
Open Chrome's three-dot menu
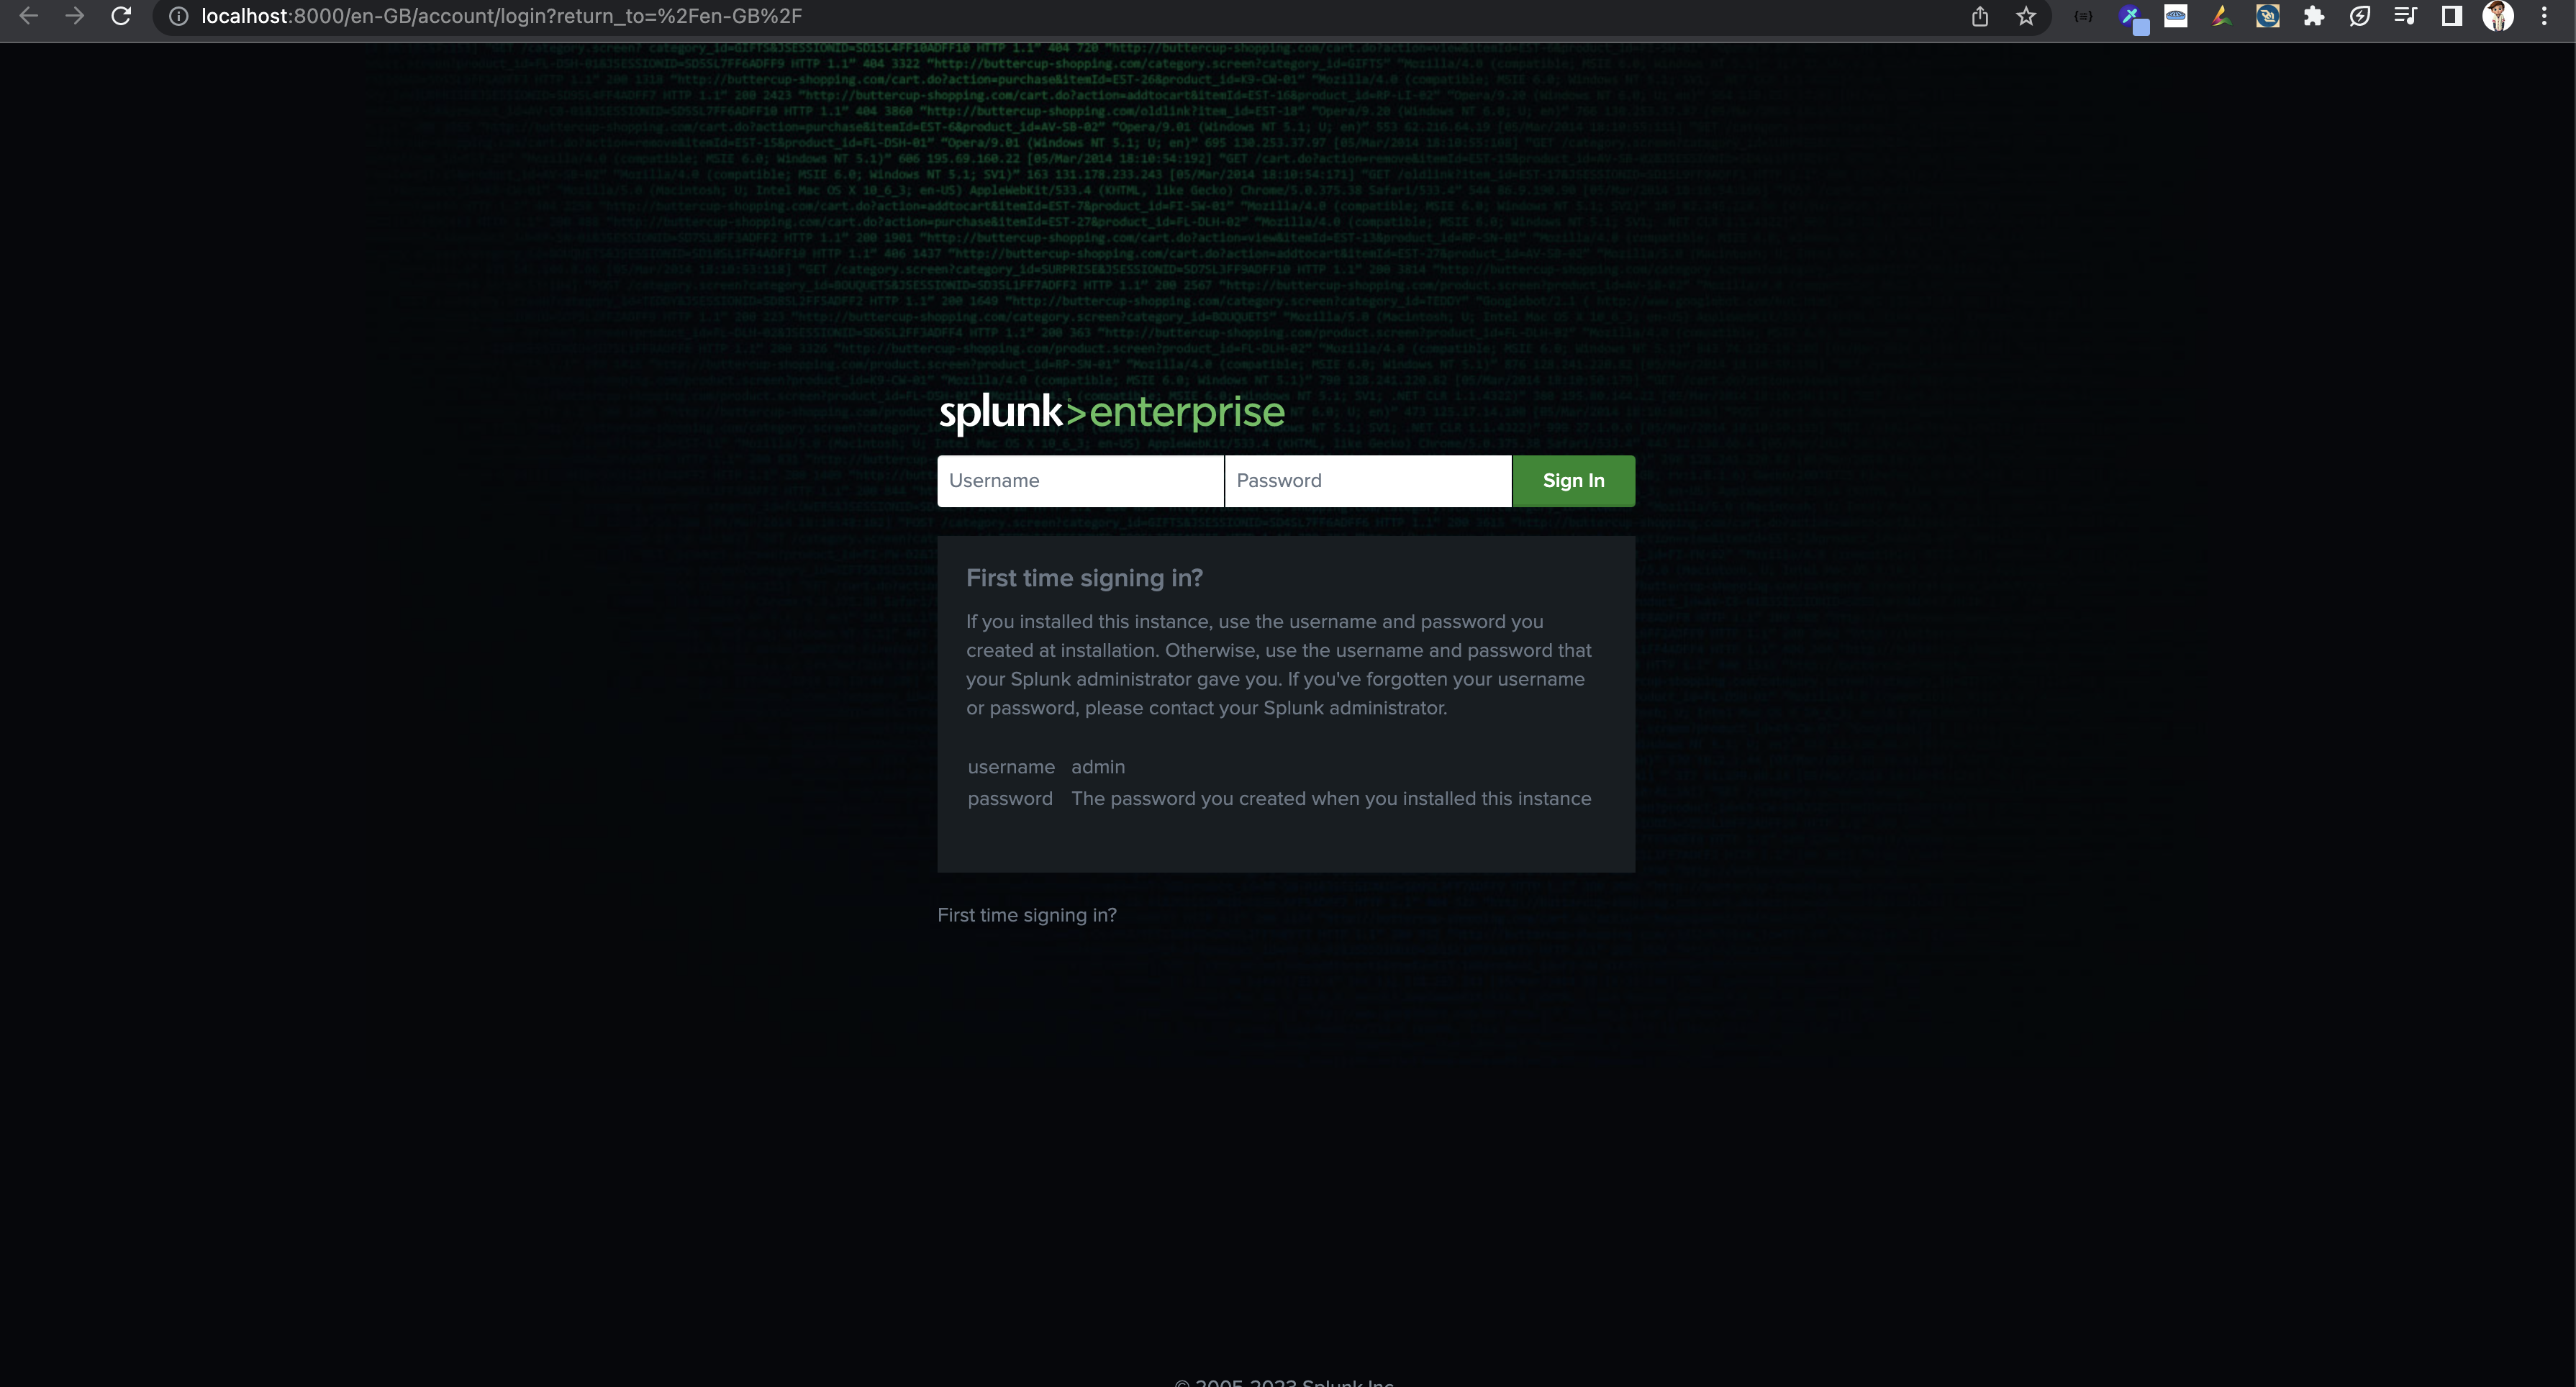(x=2545, y=16)
